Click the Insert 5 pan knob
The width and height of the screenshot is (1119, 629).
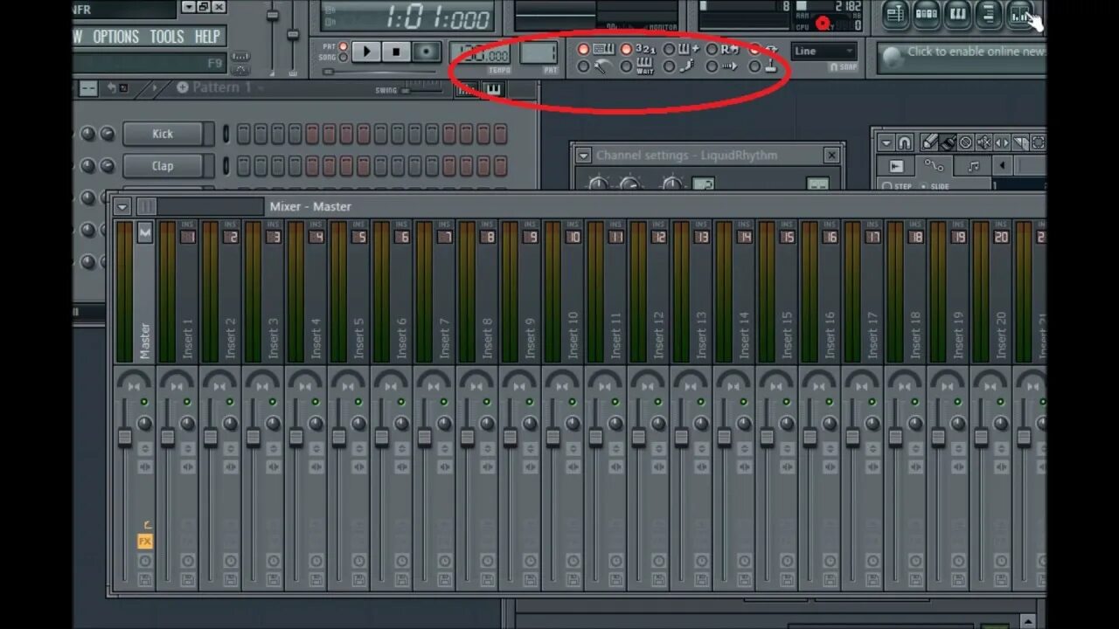358,423
